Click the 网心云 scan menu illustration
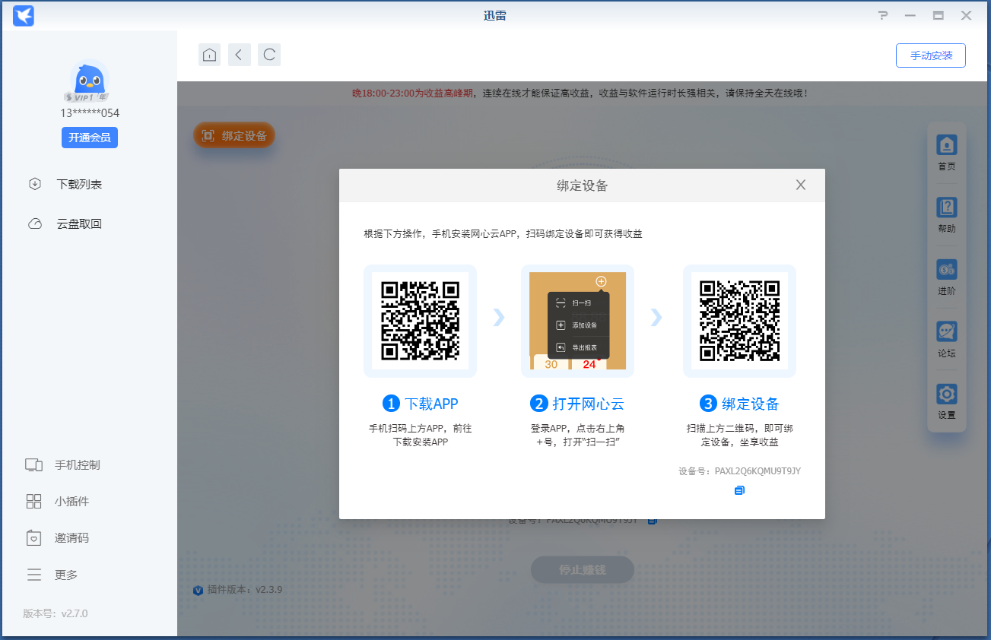 click(577, 321)
